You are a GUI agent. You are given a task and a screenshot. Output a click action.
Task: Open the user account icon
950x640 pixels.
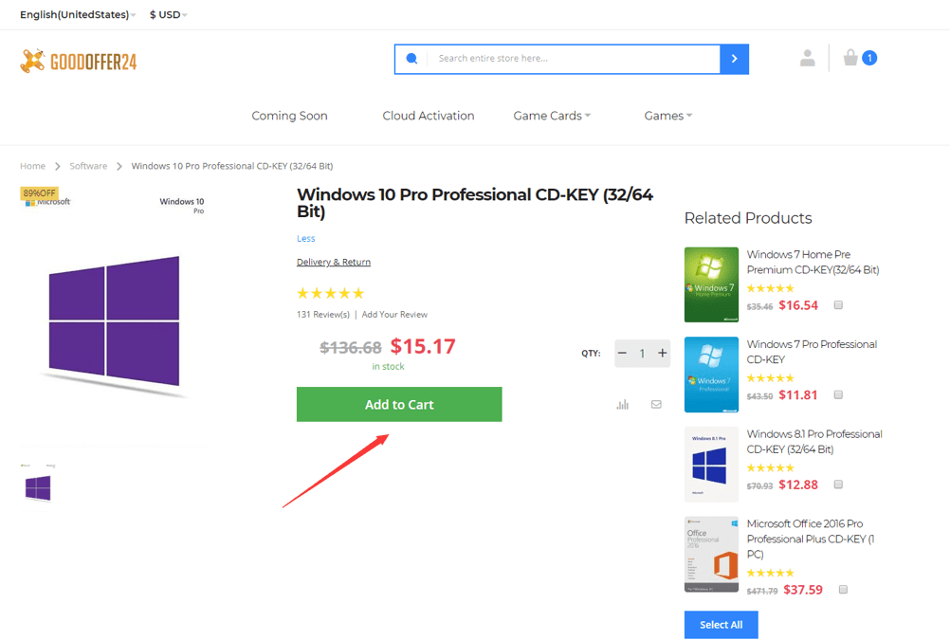coord(807,59)
